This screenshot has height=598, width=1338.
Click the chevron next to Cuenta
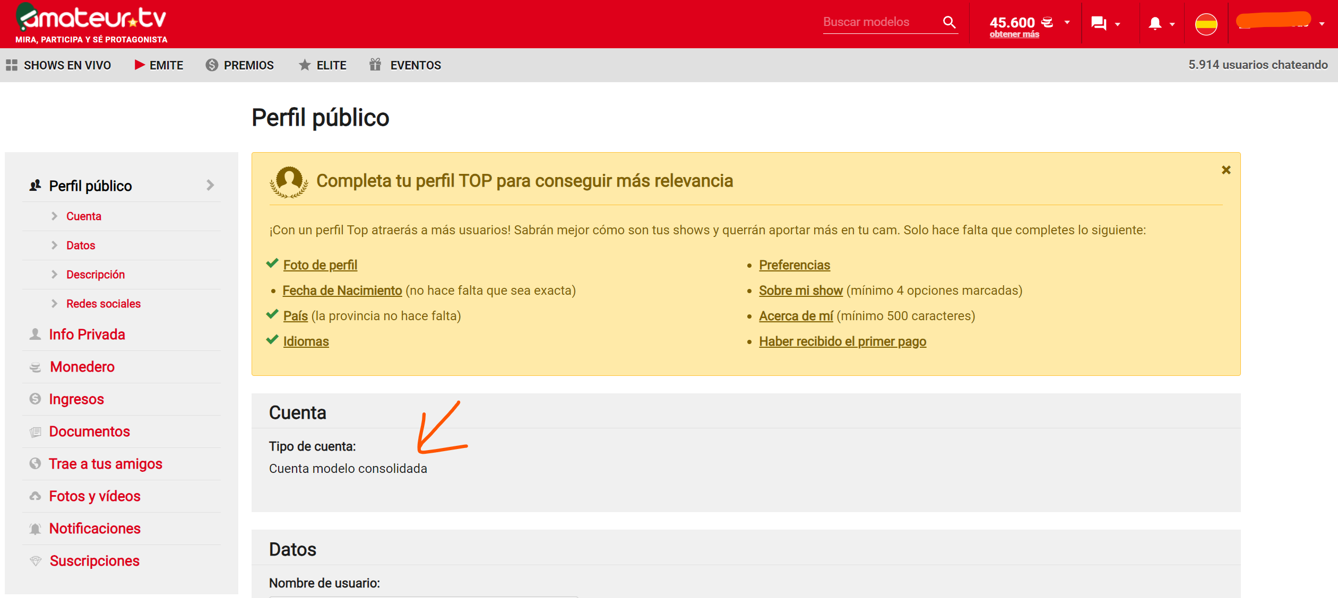(x=54, y=216)
